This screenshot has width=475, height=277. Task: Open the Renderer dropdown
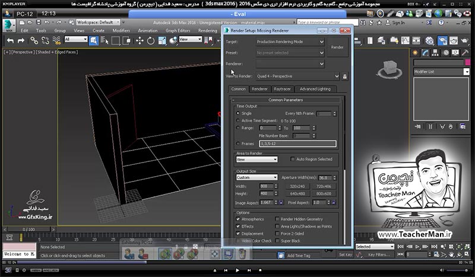pyautogui.click(x=290, y=64)
